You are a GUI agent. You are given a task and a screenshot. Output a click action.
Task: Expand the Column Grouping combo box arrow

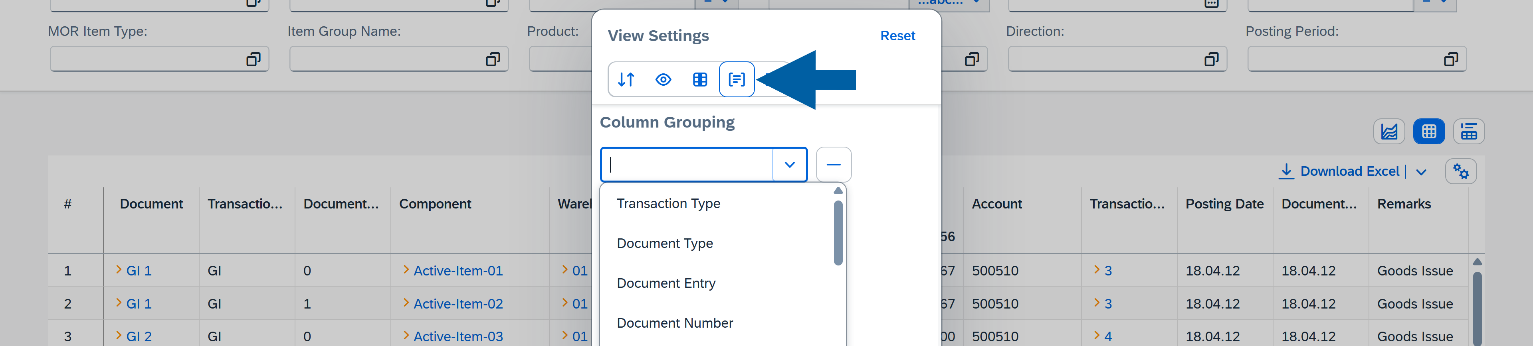click(789, 165)
